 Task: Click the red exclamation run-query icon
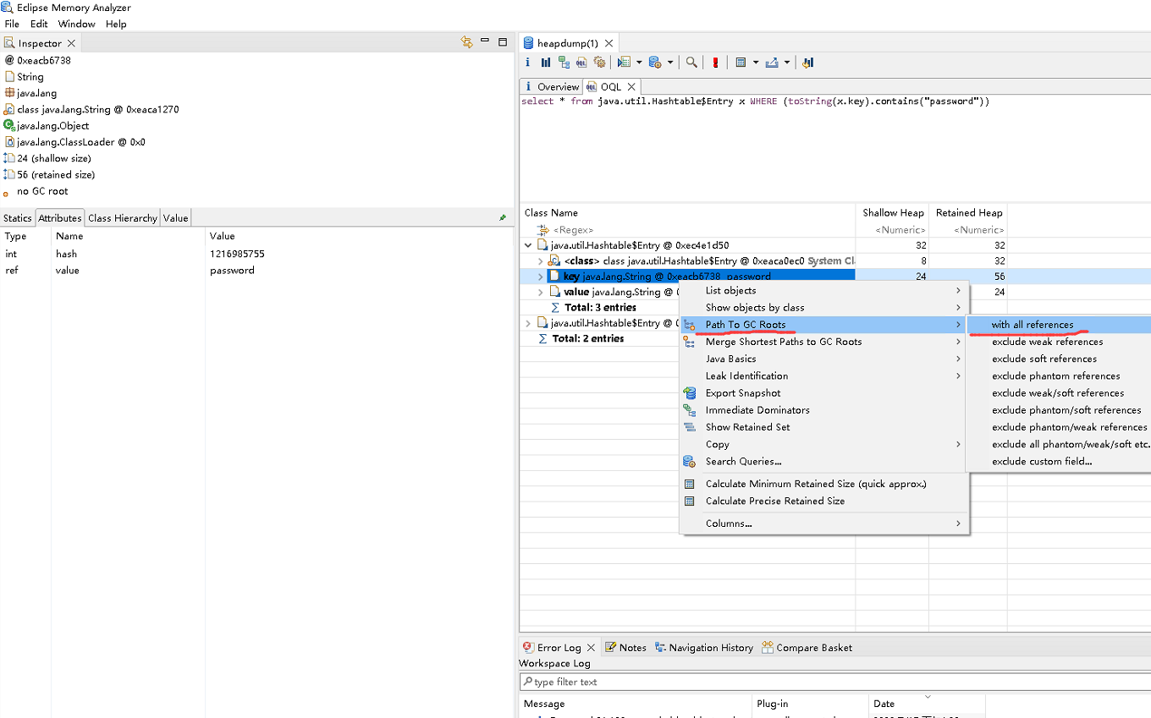(x=715, y=62)
